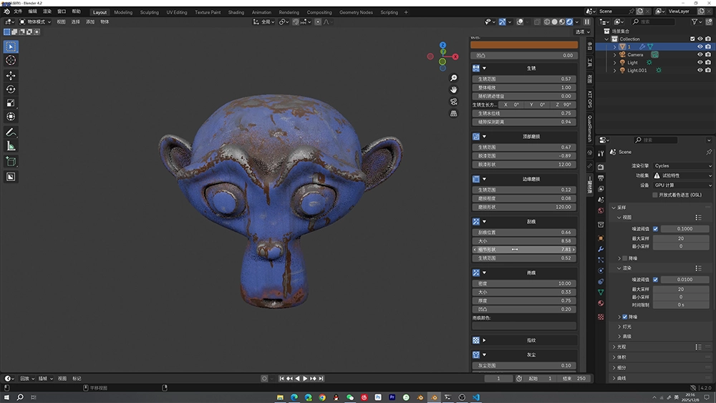The image size is (716, 403).
Task: Click the 添加 (Add) menu in viewport header
Action: coord(90,21)
